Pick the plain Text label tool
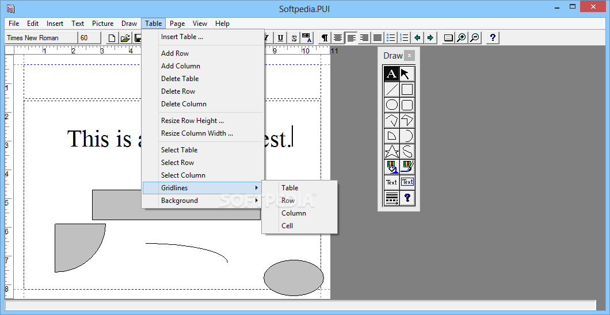The width and height of the screenshot is (610, 315). click(391, 182)
